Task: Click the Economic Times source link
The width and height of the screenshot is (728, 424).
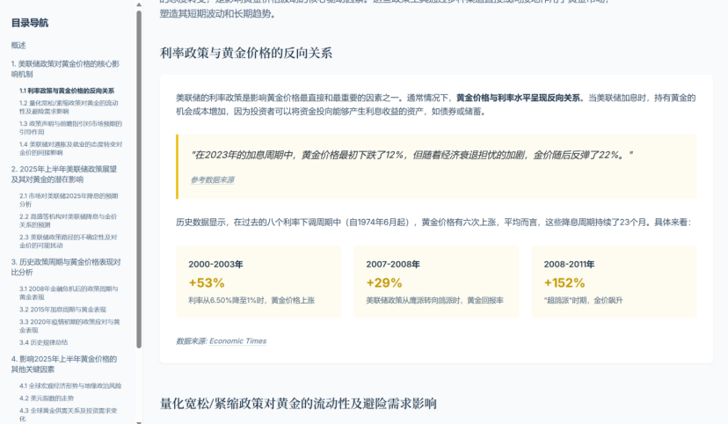Action: pyautogui.click(x=237, y=340)
